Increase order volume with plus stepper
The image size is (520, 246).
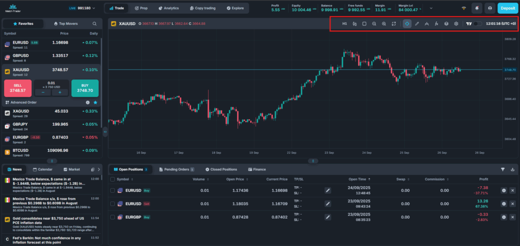coord(60,92)
